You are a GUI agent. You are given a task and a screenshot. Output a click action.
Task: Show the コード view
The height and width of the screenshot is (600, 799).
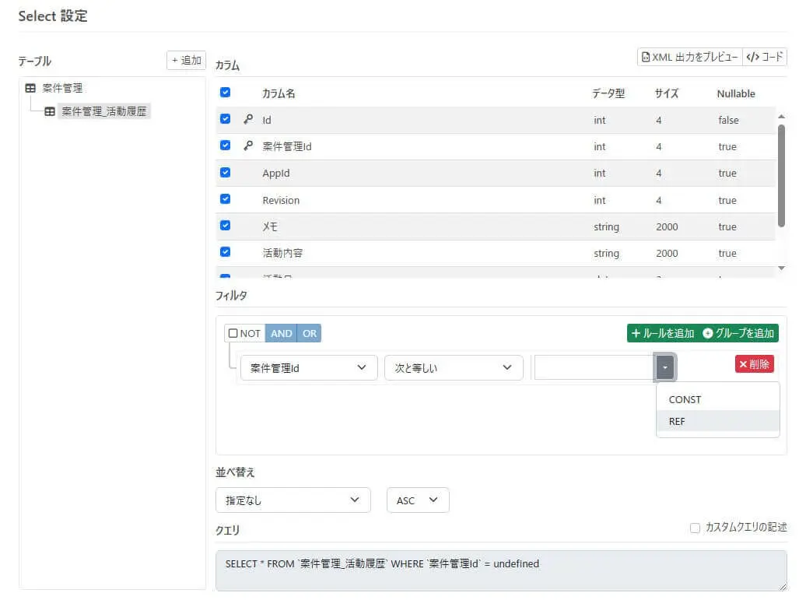click(x=765, y=57)
